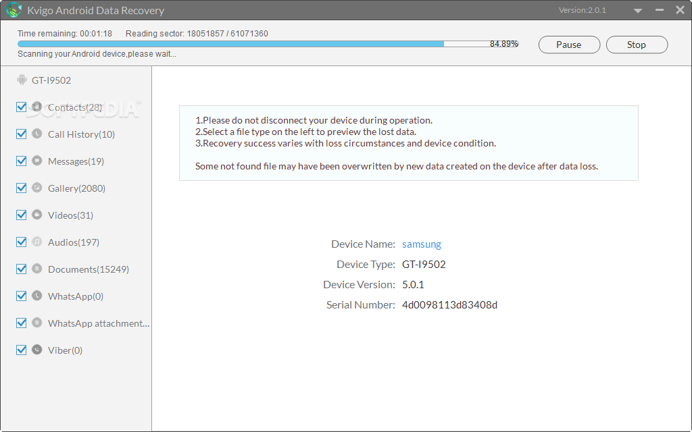Stop the scanning process
This screenshot has width=692, height=432.
(x=637, y=45)
